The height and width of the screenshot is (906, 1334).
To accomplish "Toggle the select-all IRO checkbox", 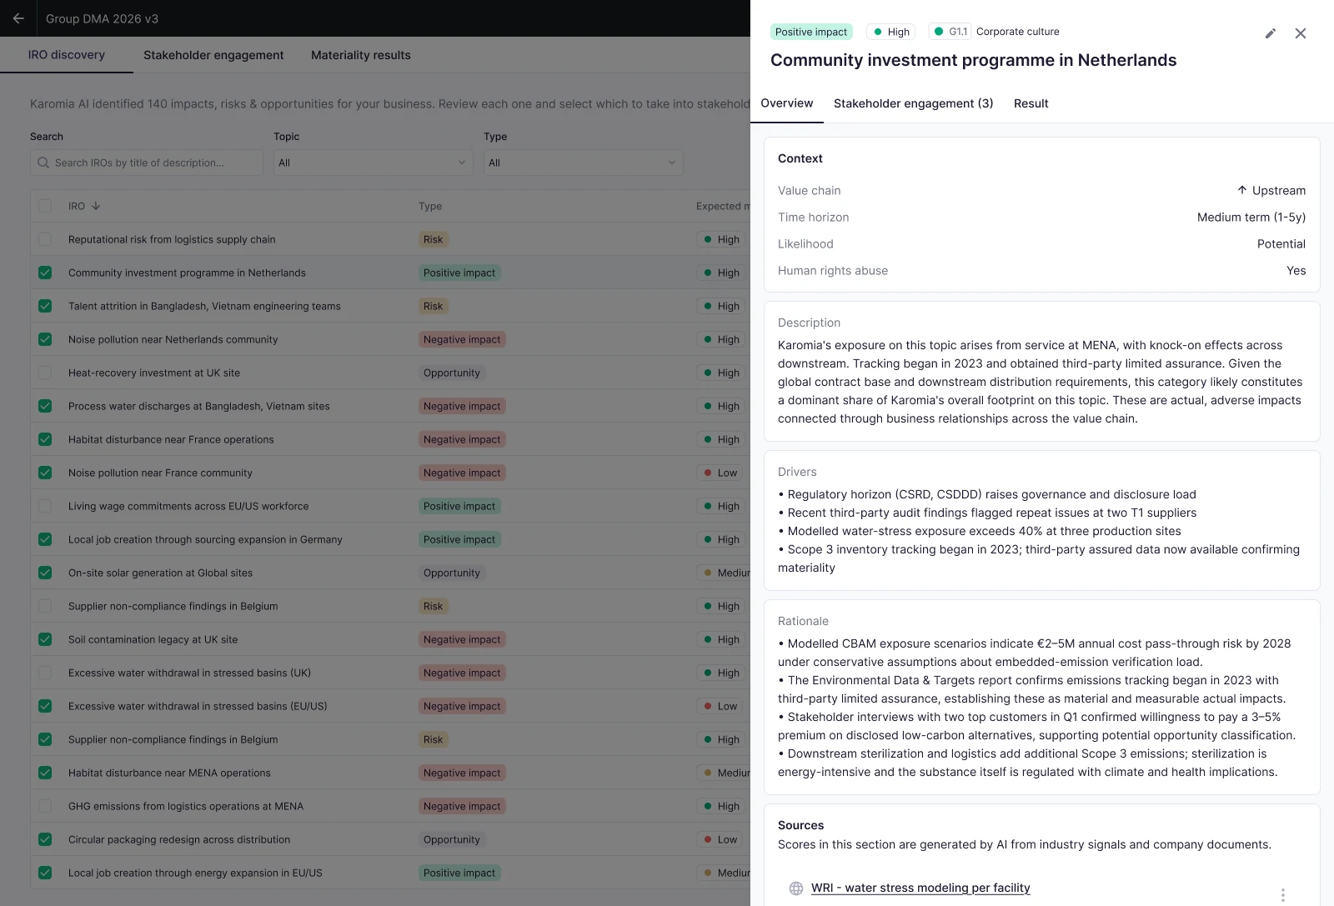I will click(45, 206).
